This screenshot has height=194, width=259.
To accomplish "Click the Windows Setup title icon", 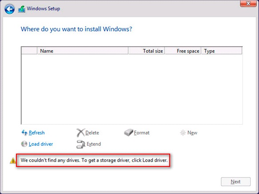I will [x=22, y=9].
